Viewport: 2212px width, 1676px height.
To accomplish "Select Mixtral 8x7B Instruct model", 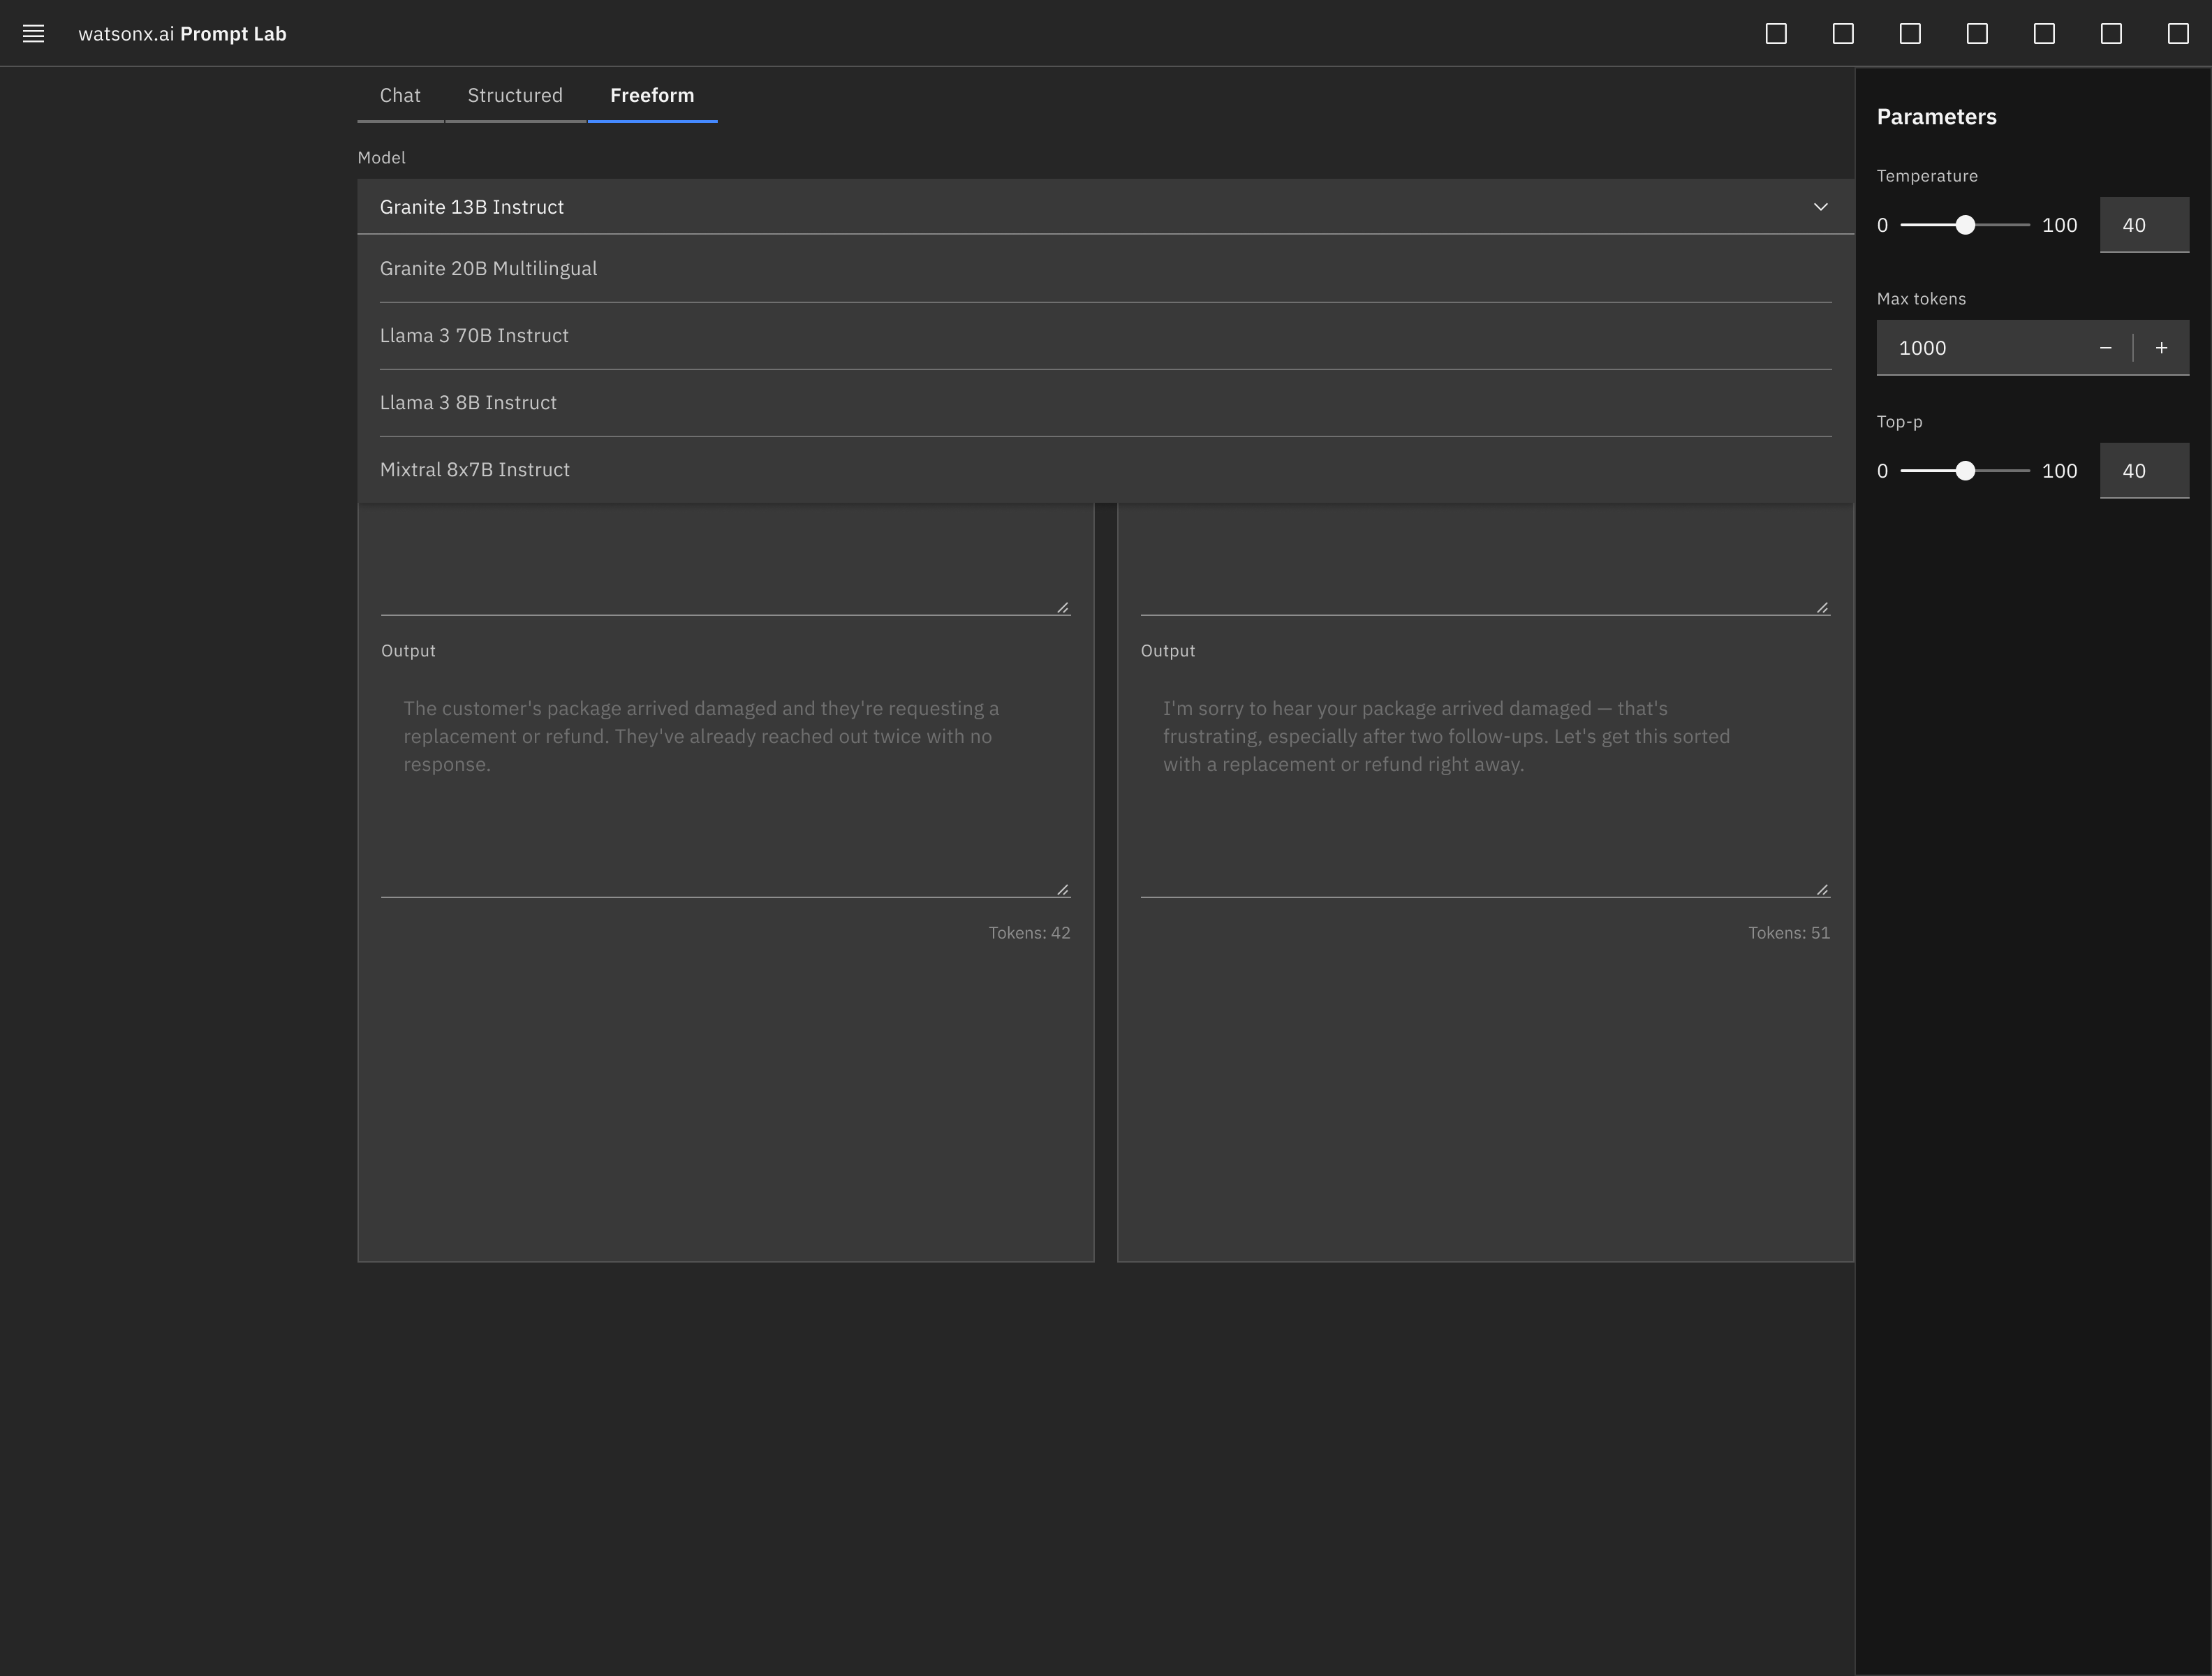I will 1105,469.
